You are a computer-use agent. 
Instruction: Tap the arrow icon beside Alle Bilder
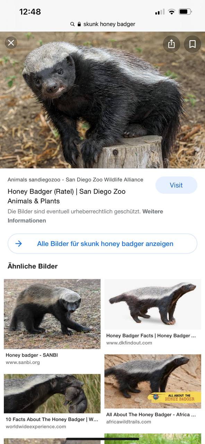(19, 244)
